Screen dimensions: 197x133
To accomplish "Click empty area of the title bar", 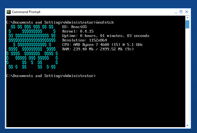I will coord(106,12).
